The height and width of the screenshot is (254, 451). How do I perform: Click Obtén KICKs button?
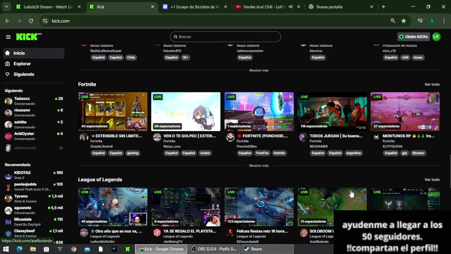(414, 37)
